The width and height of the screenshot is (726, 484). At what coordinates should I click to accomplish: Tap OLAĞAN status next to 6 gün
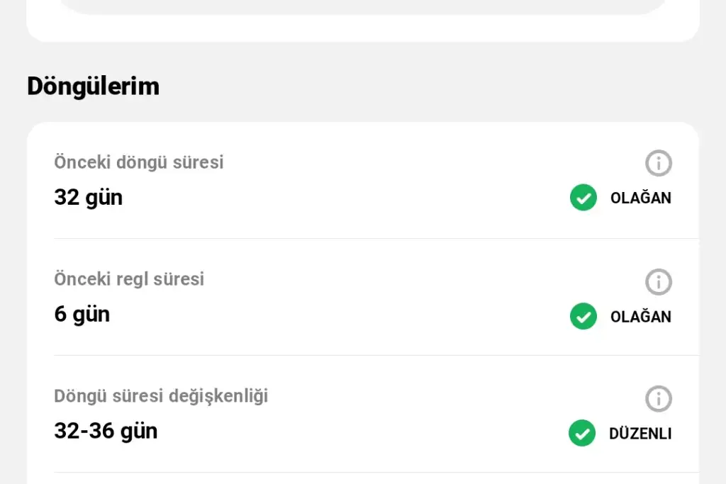pyautogui.click(x=640, y=317)
